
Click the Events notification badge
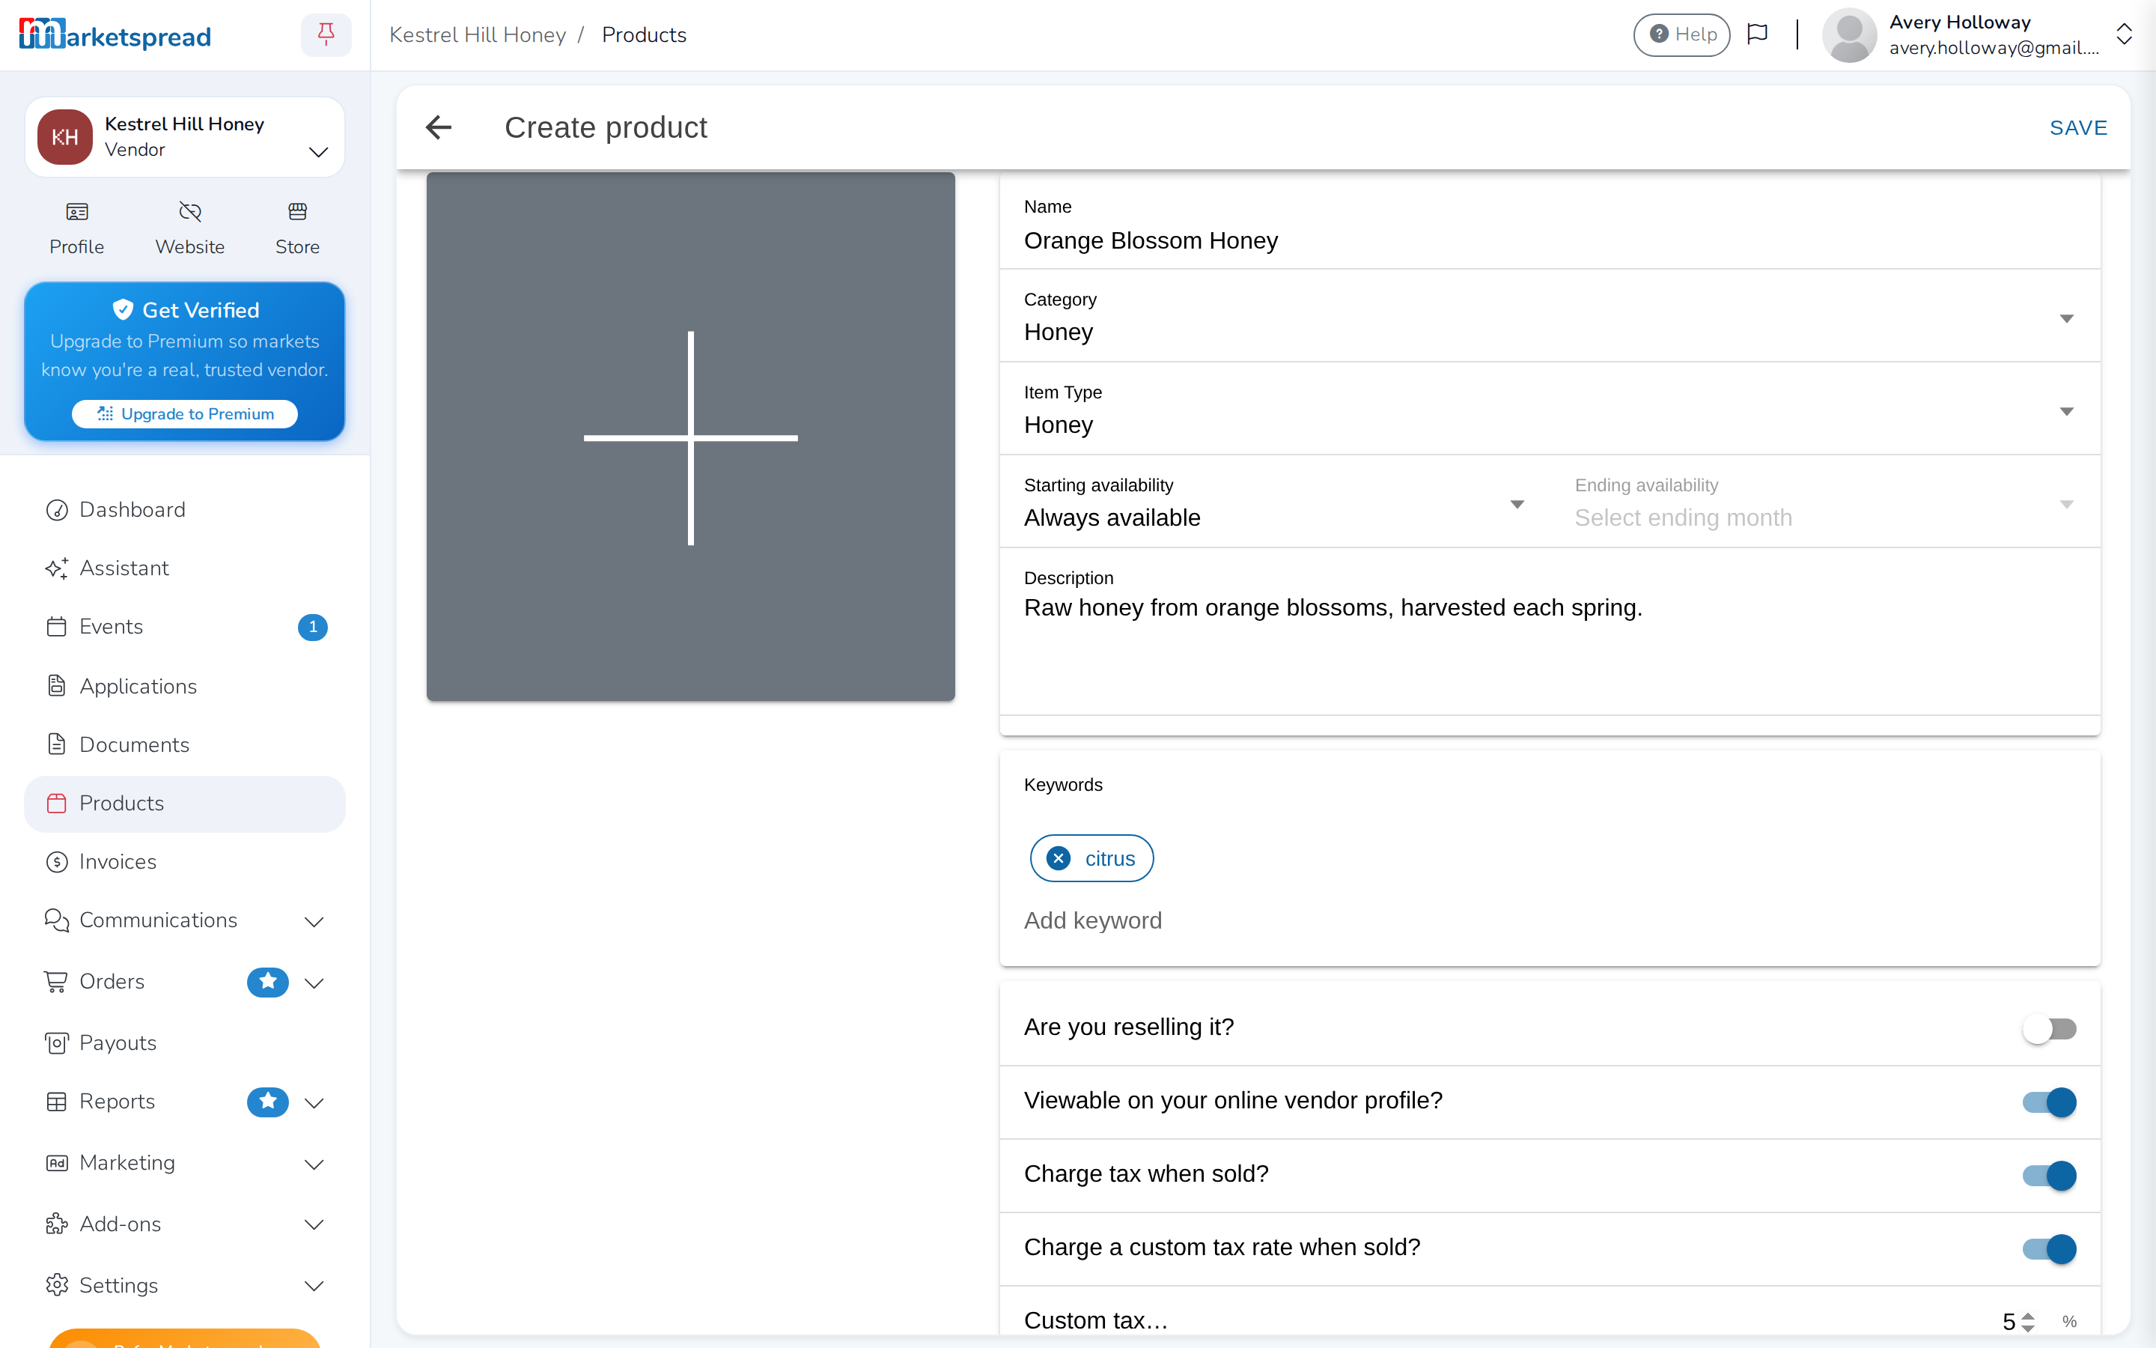[x=313, y=627]
